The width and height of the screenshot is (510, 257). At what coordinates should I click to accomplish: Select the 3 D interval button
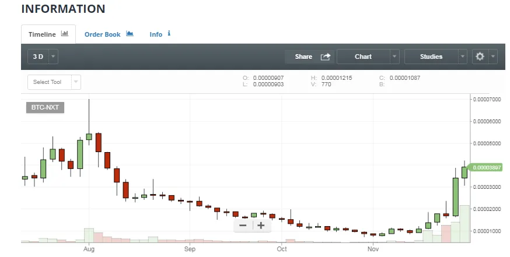point(38,57)
